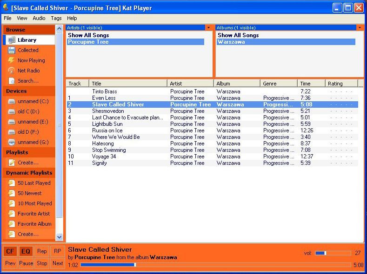Select the Lightbulb Sun song row
Viewport: 367px width, 274px height.
pos(212,124)
